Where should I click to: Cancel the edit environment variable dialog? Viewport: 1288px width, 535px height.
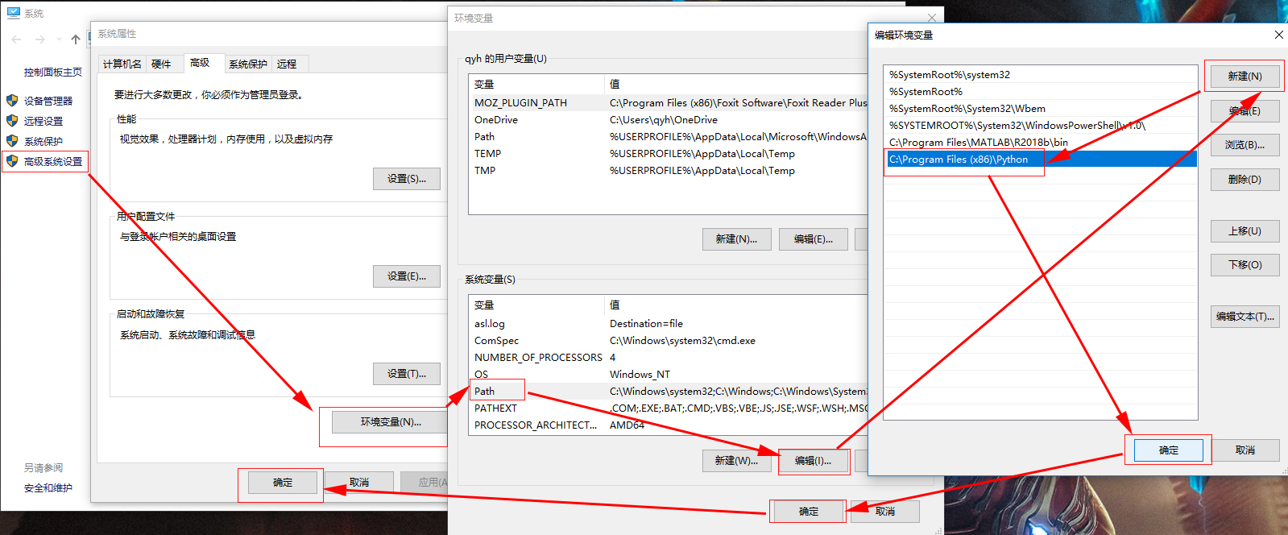pyautogui.click(x=1245, y=450)
